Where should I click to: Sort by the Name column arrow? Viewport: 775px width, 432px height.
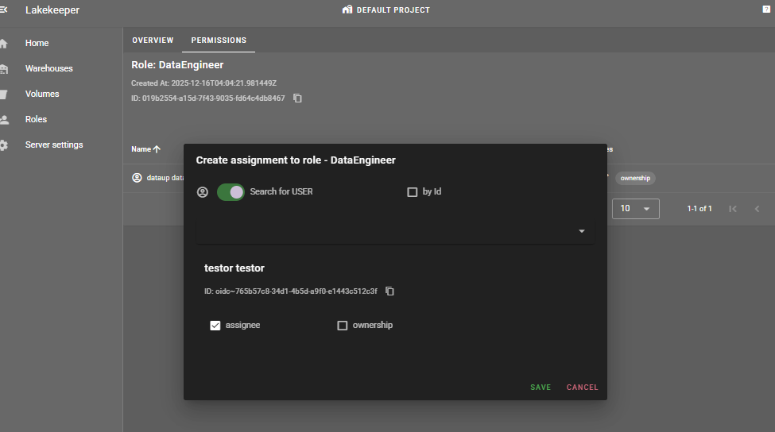[x=157, y=149]
